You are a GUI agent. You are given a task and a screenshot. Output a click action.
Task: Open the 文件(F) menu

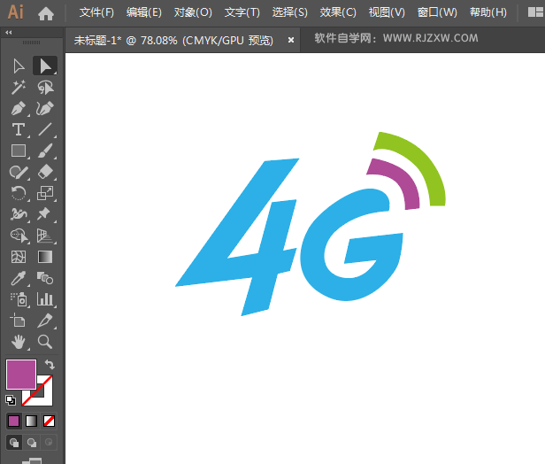tap(96, 12)
